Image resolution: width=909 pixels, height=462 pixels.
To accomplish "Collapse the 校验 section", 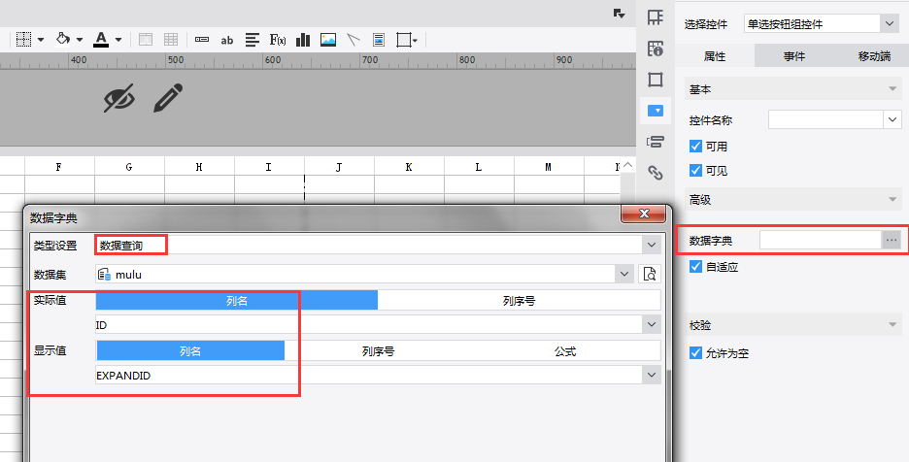I will tap(892, 324).
